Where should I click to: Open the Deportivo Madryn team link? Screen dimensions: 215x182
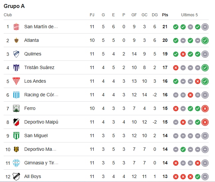pos(40,149)
